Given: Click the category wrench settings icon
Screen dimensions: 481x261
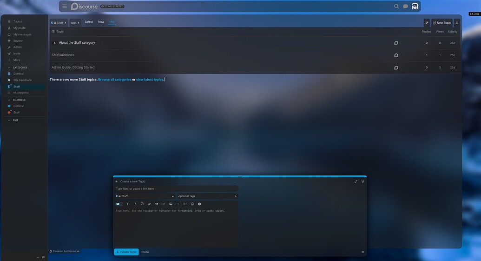Looking at the screenshot, I should point(427,23).
